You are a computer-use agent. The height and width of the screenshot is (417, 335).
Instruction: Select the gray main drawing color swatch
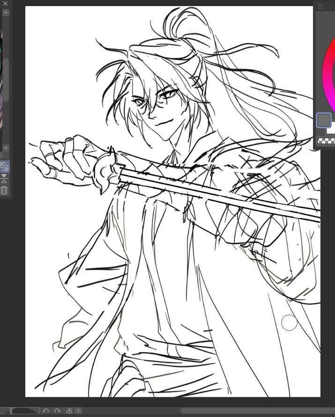(324, 120)
